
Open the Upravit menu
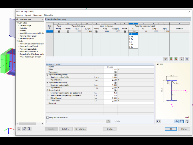point(28,15)
